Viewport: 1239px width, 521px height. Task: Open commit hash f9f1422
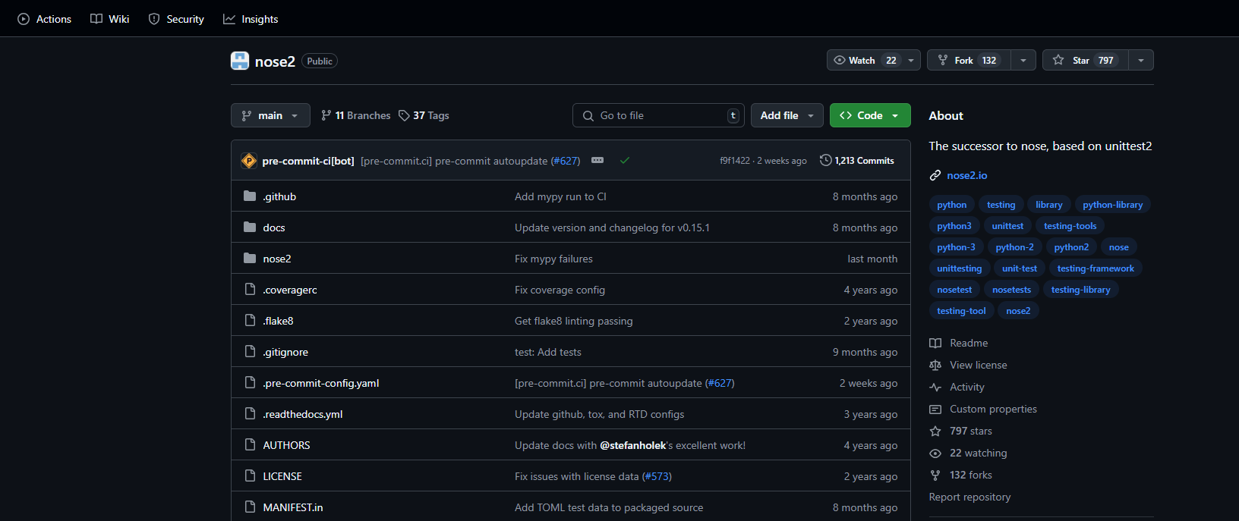click(x=735, y=161)
